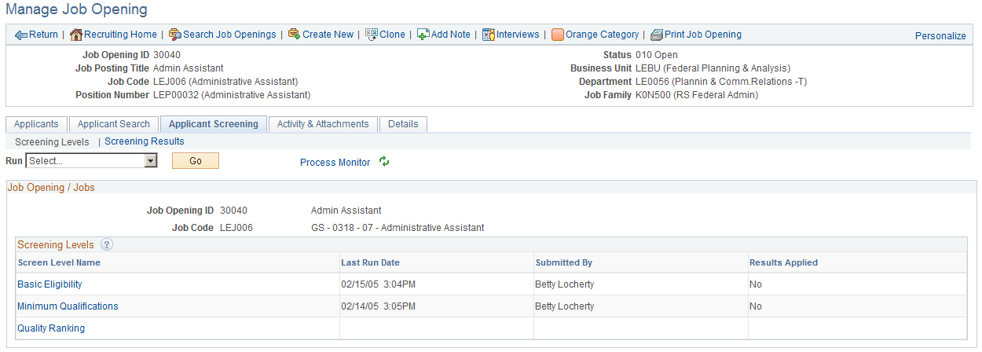Click the Print Job Opening printer icon
The image size is (982, 352).
[x=657, y=35]
